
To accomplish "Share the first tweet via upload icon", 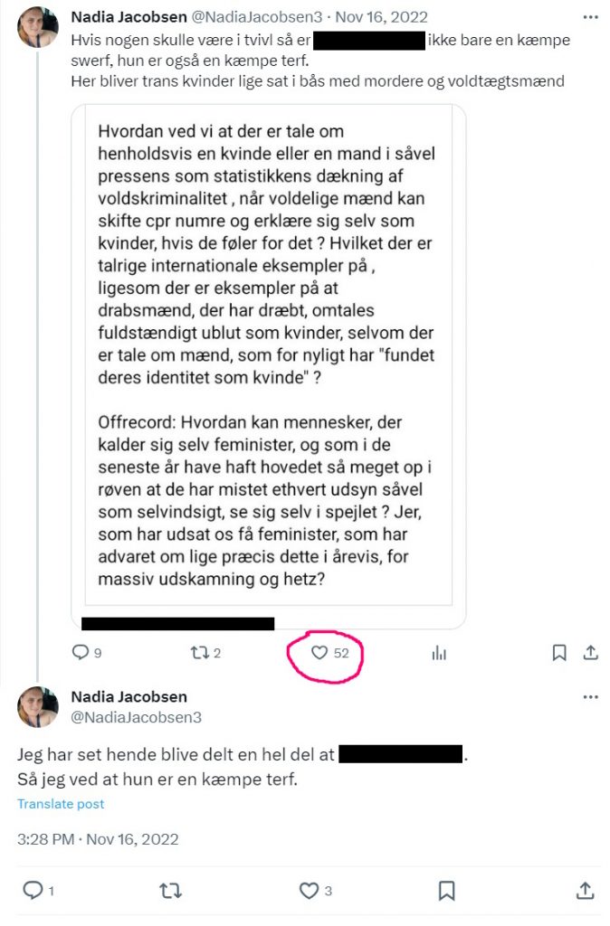I will tap(590, 653).
